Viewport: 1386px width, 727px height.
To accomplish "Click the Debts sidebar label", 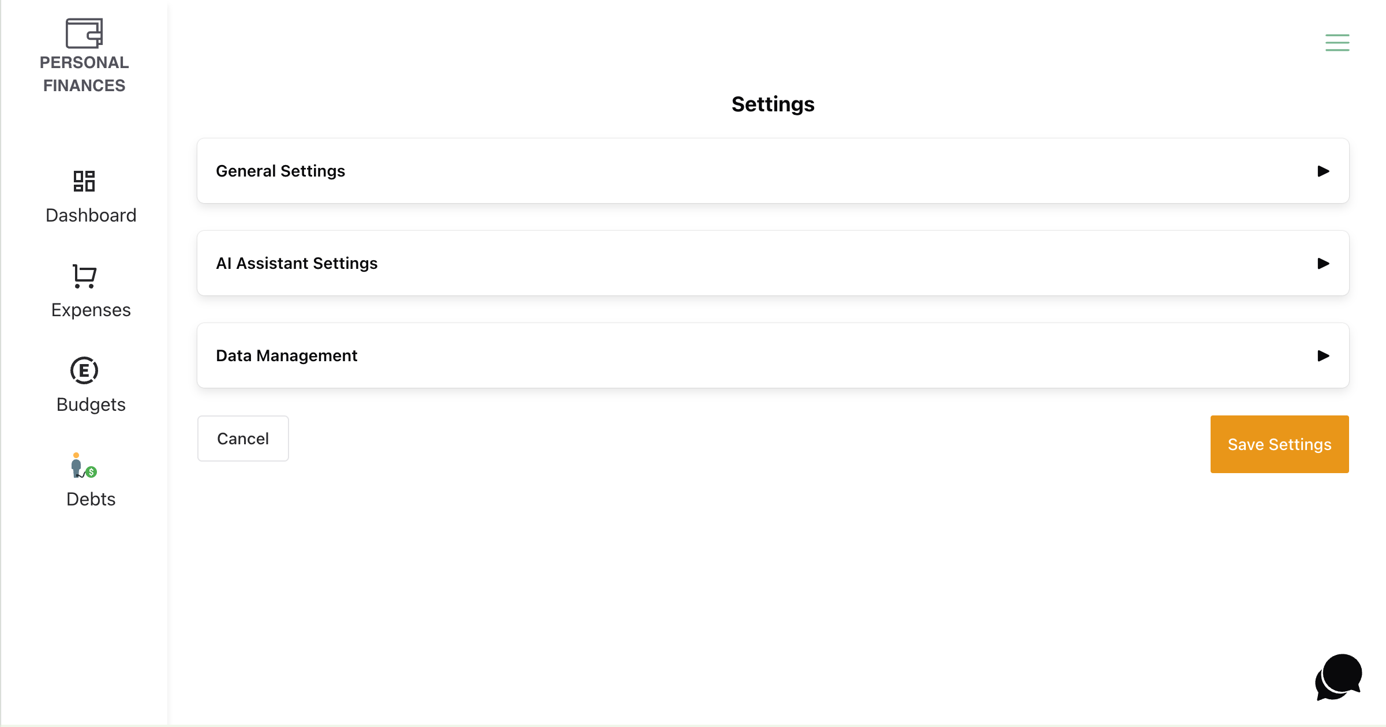I will pyautogui.click(x=91, y=499).
